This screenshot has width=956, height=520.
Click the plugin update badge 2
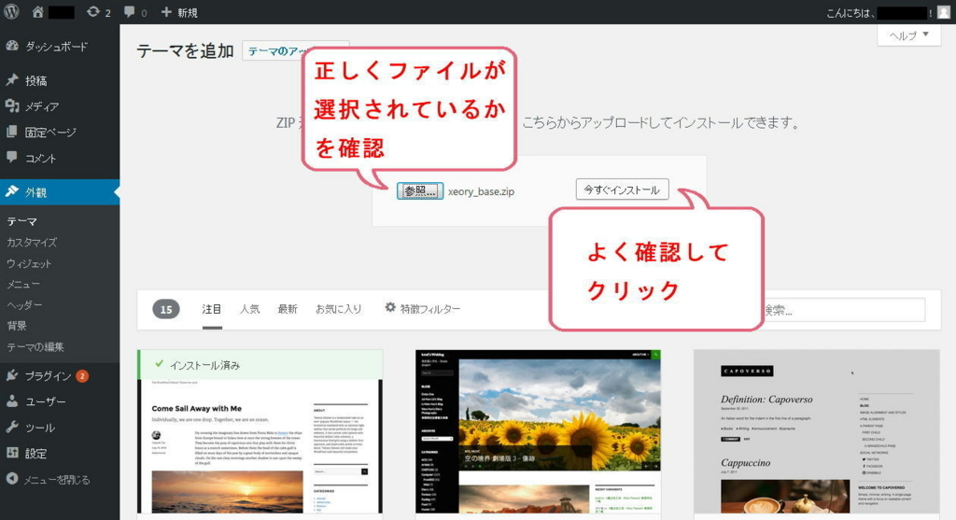coord(82,376)
